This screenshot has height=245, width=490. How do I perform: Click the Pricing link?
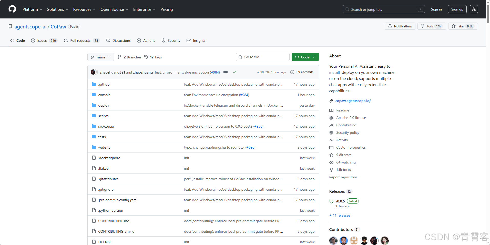point(167,9)
